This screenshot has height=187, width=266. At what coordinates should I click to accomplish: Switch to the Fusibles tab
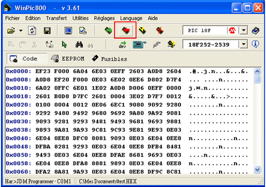tap(110, 59)
